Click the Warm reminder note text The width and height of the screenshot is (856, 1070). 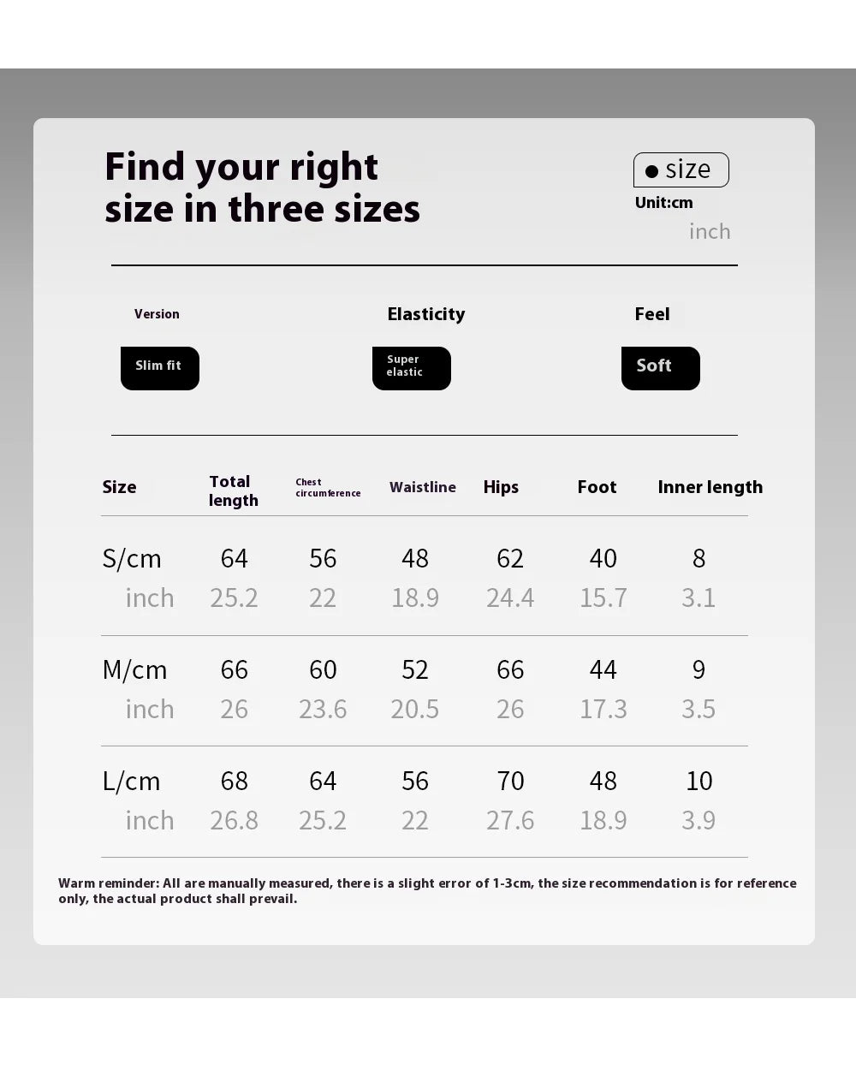427,891
